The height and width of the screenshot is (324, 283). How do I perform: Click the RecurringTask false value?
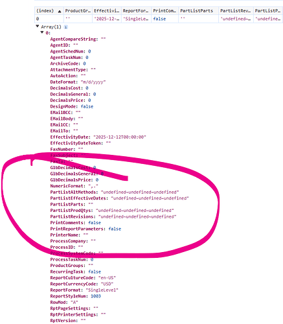[95, 272]
